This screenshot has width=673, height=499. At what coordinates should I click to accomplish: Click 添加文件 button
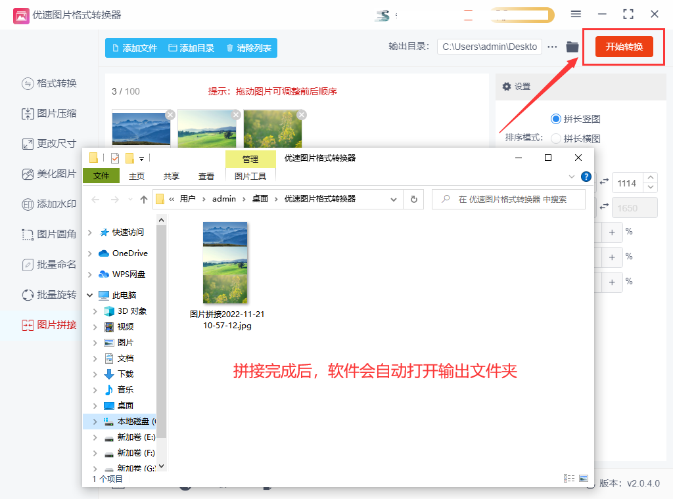click(x=135, y=48)
